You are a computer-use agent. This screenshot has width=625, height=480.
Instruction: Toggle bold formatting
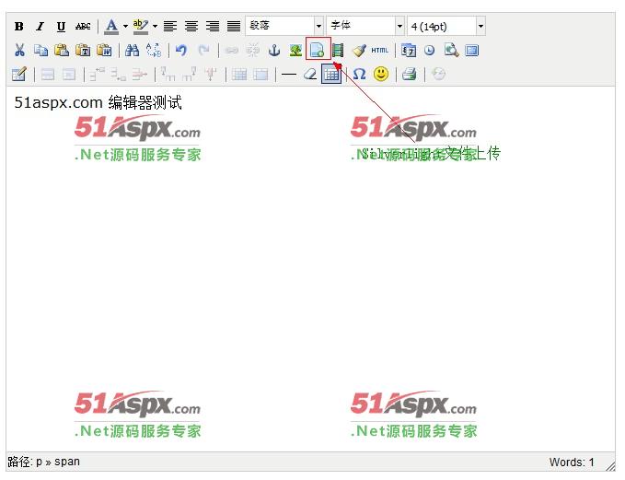pos(18,27)
